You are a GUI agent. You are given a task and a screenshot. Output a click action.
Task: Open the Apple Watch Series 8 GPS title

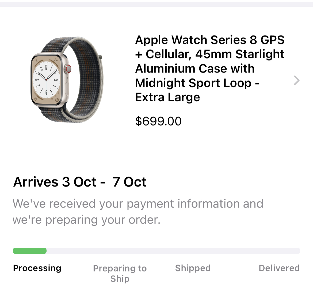(x=209, y=40)
